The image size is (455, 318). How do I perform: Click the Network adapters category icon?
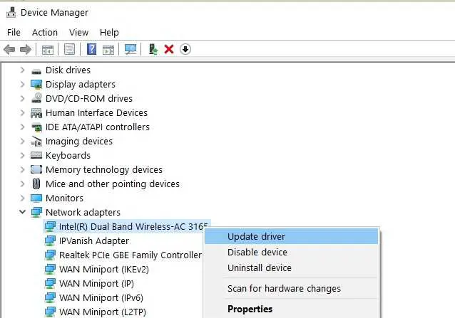(x=36, y=213)
